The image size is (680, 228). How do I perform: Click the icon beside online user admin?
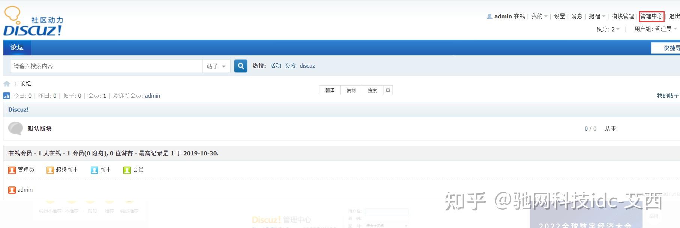click(x=12, y=190)
